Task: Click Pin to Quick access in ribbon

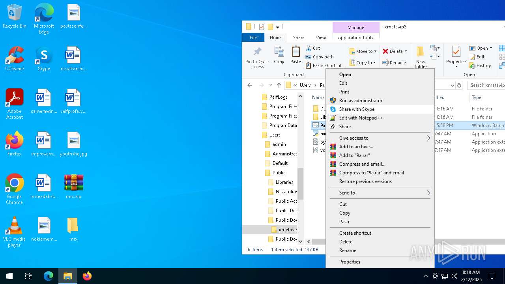Action: [x=258, y=58]
